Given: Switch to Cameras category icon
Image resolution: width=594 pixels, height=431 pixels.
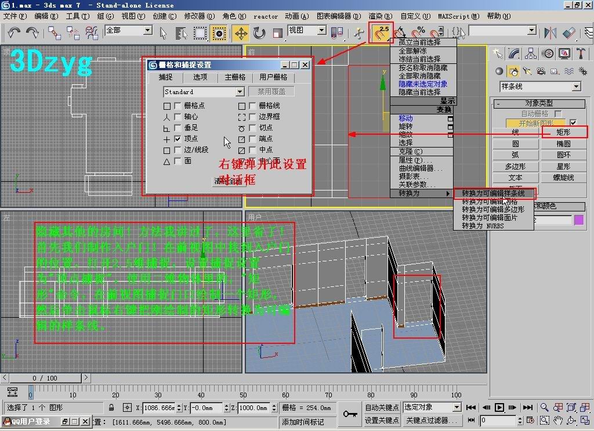Looking at the screenshot, I should click(x=541, y=71).
